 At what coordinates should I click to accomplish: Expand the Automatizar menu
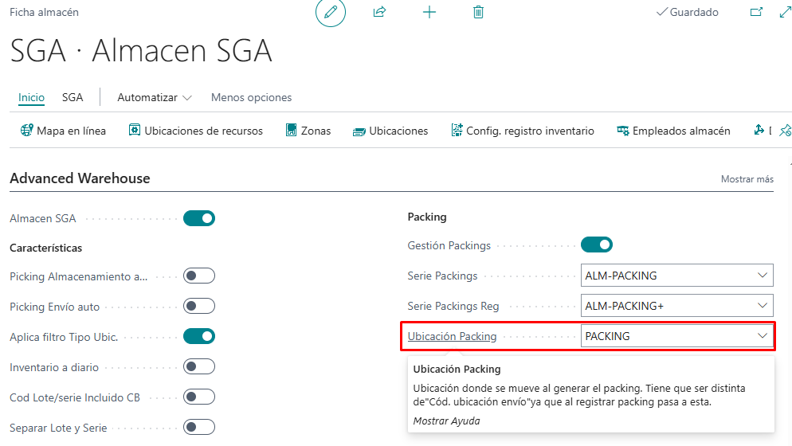tap(155, 97)
